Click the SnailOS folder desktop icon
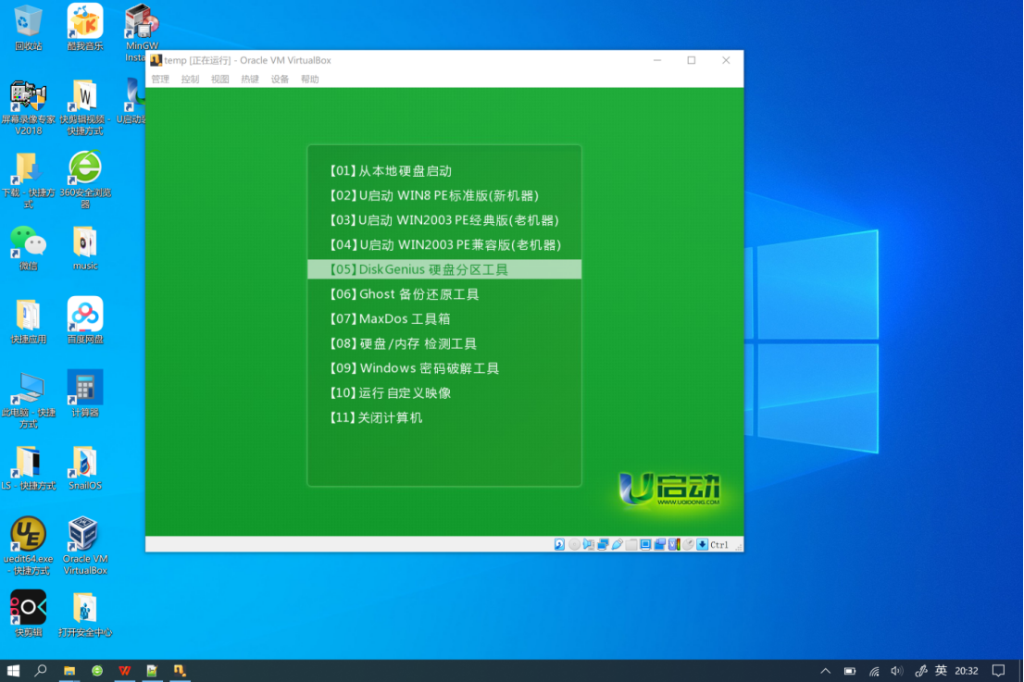This screenshot has width=1024, height=682. 85,467
